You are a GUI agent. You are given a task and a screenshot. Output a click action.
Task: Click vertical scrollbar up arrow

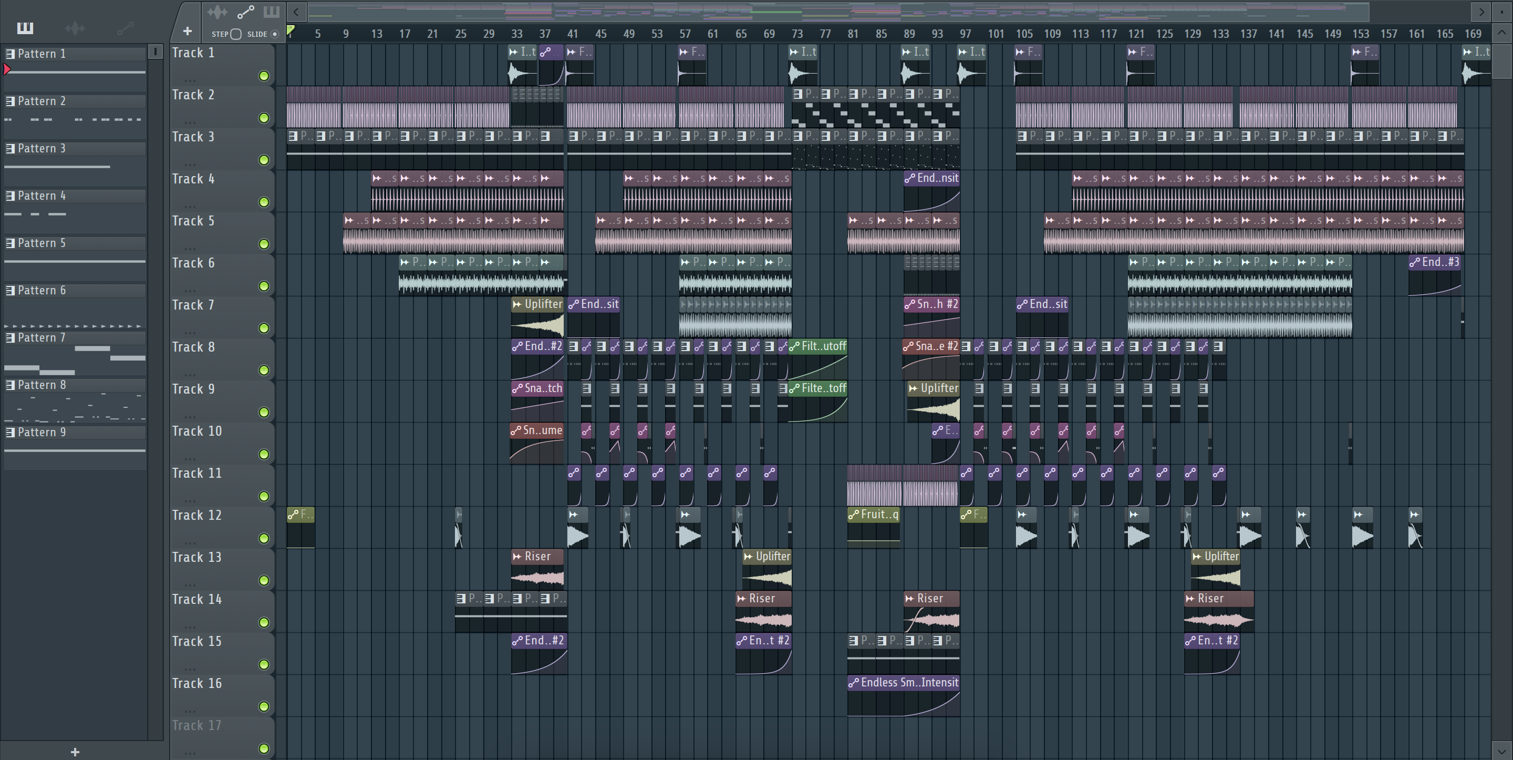coord(1501,33)
